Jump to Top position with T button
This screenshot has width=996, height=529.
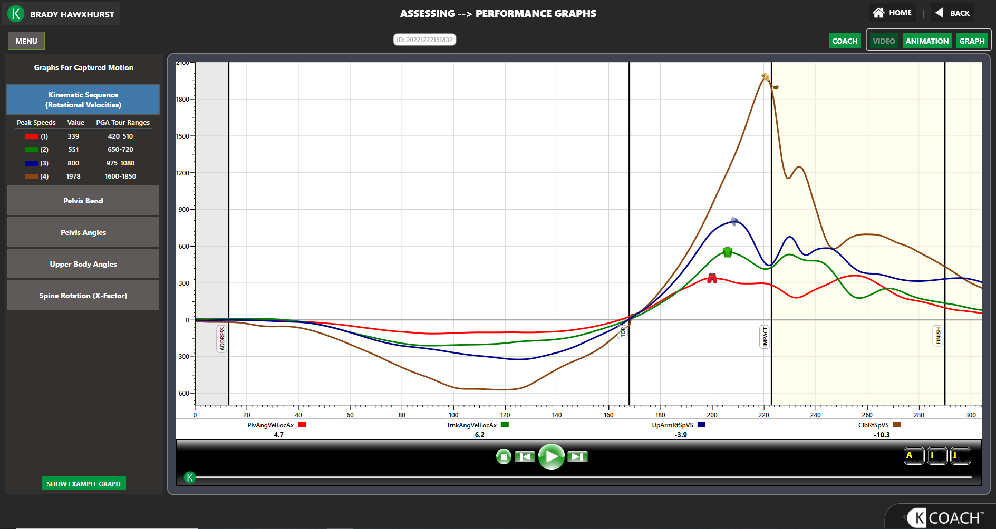click(x=937, y=455)
